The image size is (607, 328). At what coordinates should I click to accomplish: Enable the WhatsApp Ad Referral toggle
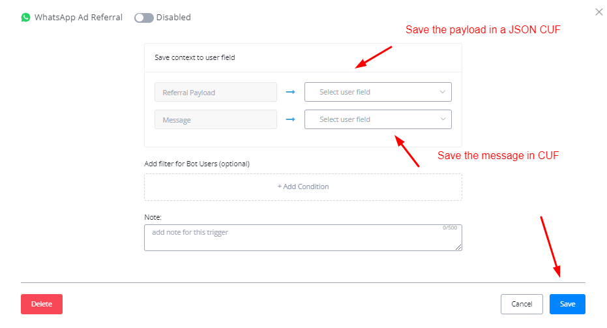click(143, 18)
